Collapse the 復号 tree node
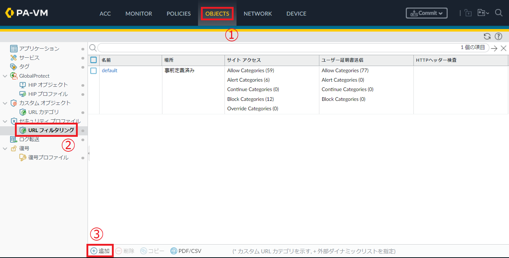Viewport: 509px width, 258px height. click(x=5, y=148)
